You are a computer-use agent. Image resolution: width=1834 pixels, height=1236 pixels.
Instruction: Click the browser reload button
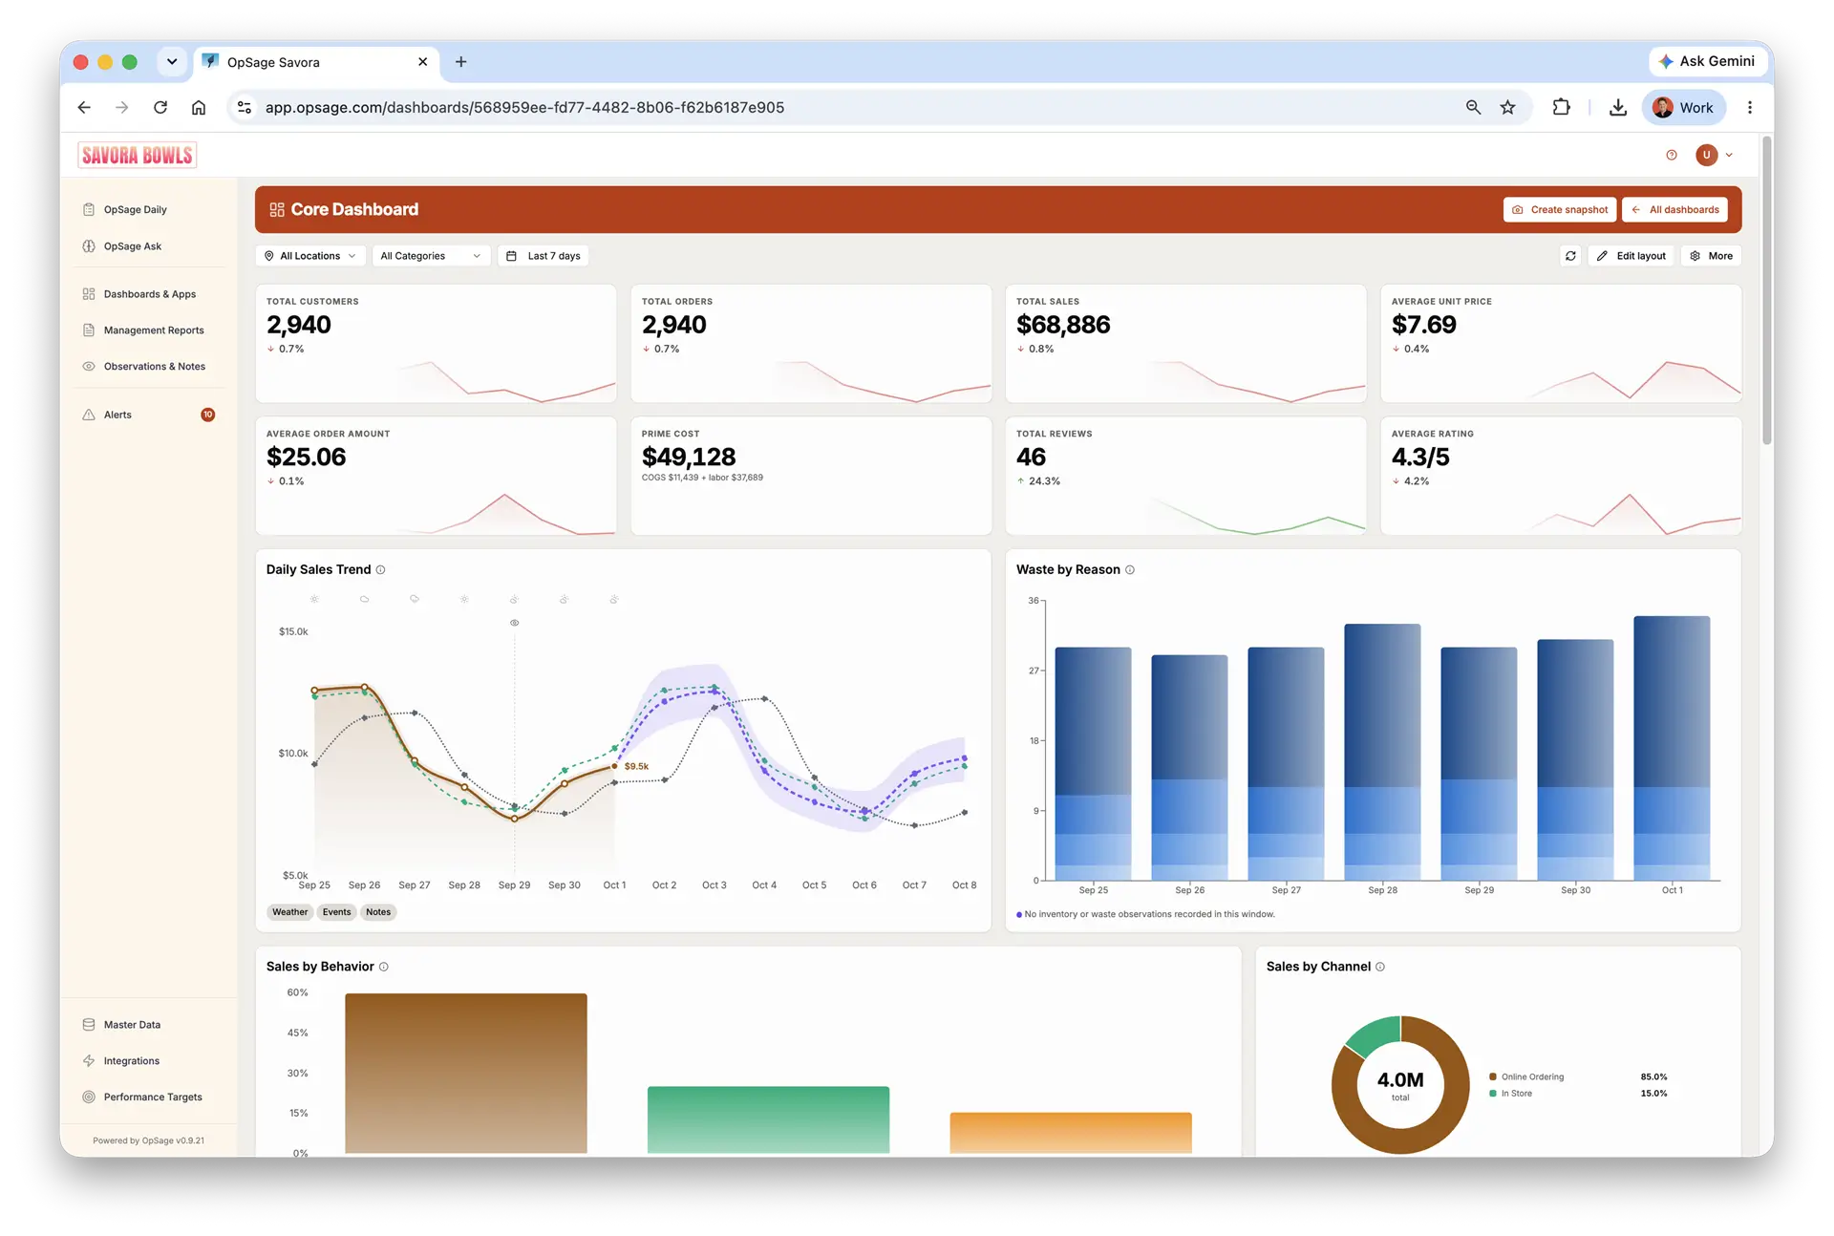pyautogui.click(x=160, y=107)
